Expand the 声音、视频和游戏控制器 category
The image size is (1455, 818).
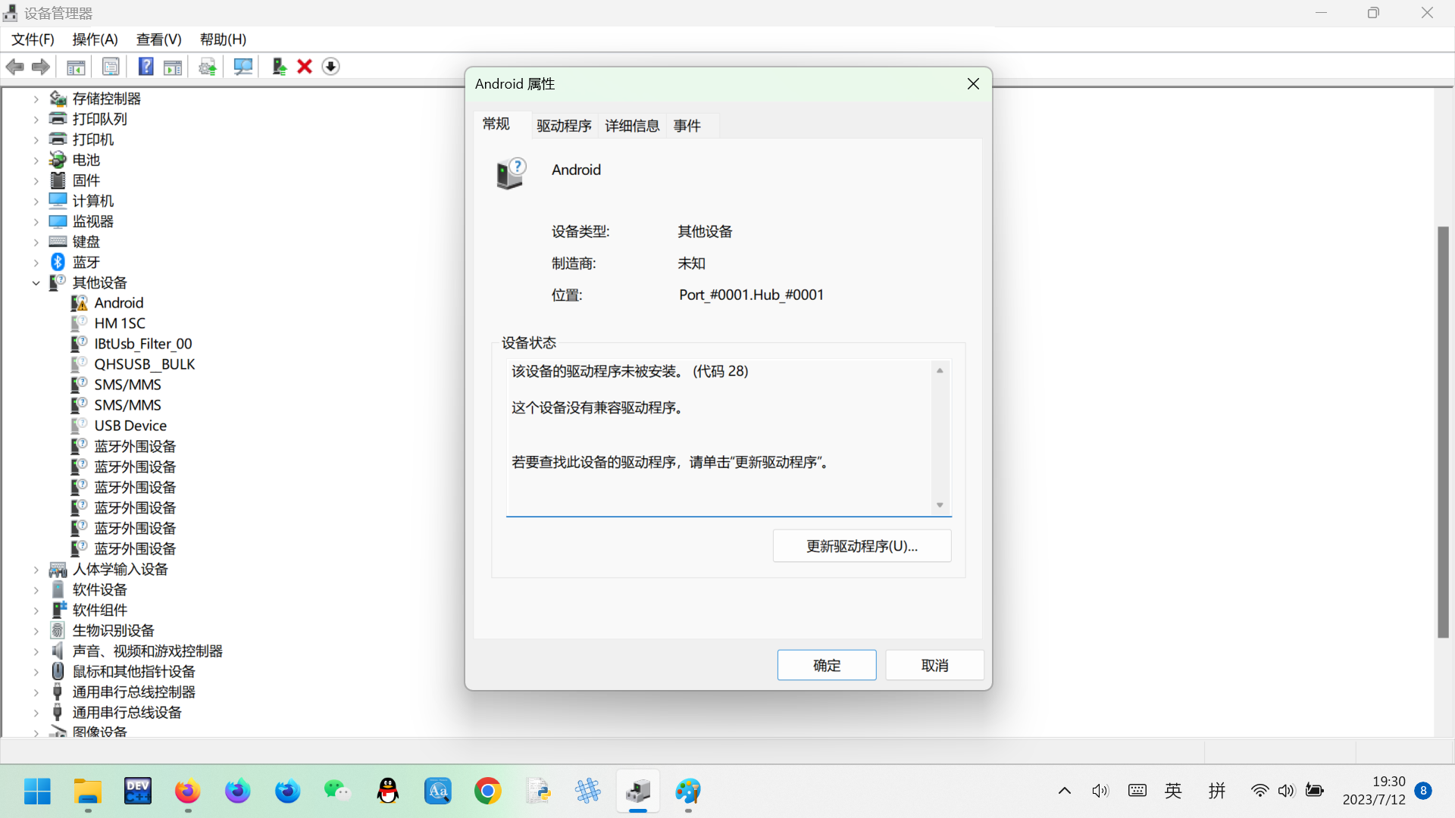coord(36,651)
